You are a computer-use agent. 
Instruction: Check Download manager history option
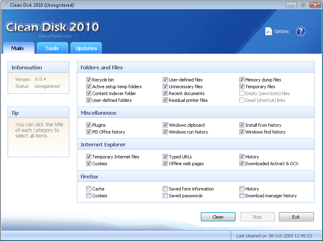point(242,195)
